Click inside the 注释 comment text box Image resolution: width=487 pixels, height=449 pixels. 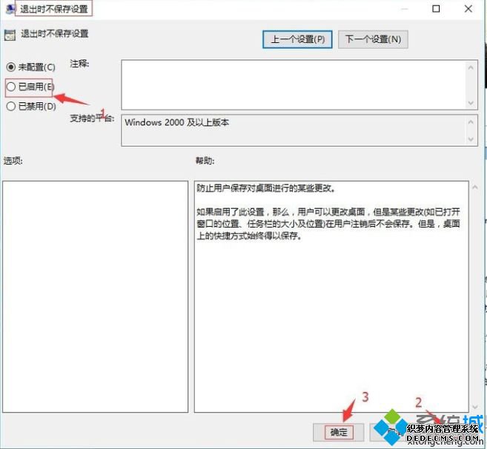[294, 84]
